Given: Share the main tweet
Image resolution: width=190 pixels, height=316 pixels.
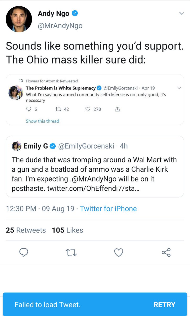Looking at the screenshot, I should 166,253.
